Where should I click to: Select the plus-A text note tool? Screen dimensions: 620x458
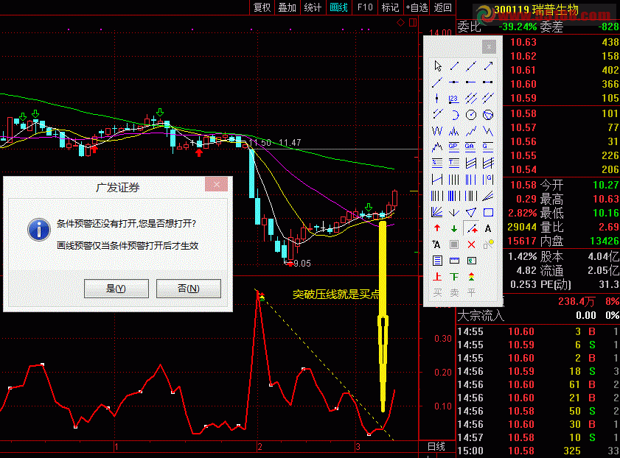click(437, 244)
